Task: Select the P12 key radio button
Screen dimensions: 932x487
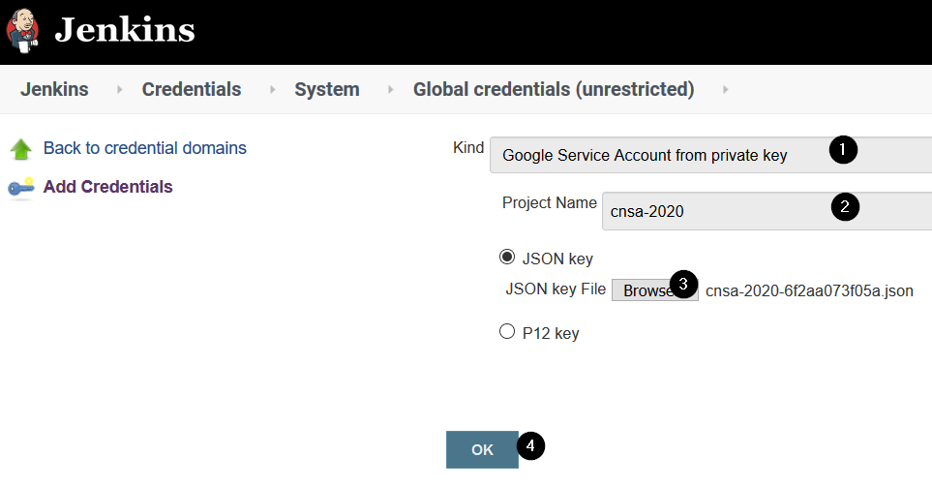Action: 507,331
